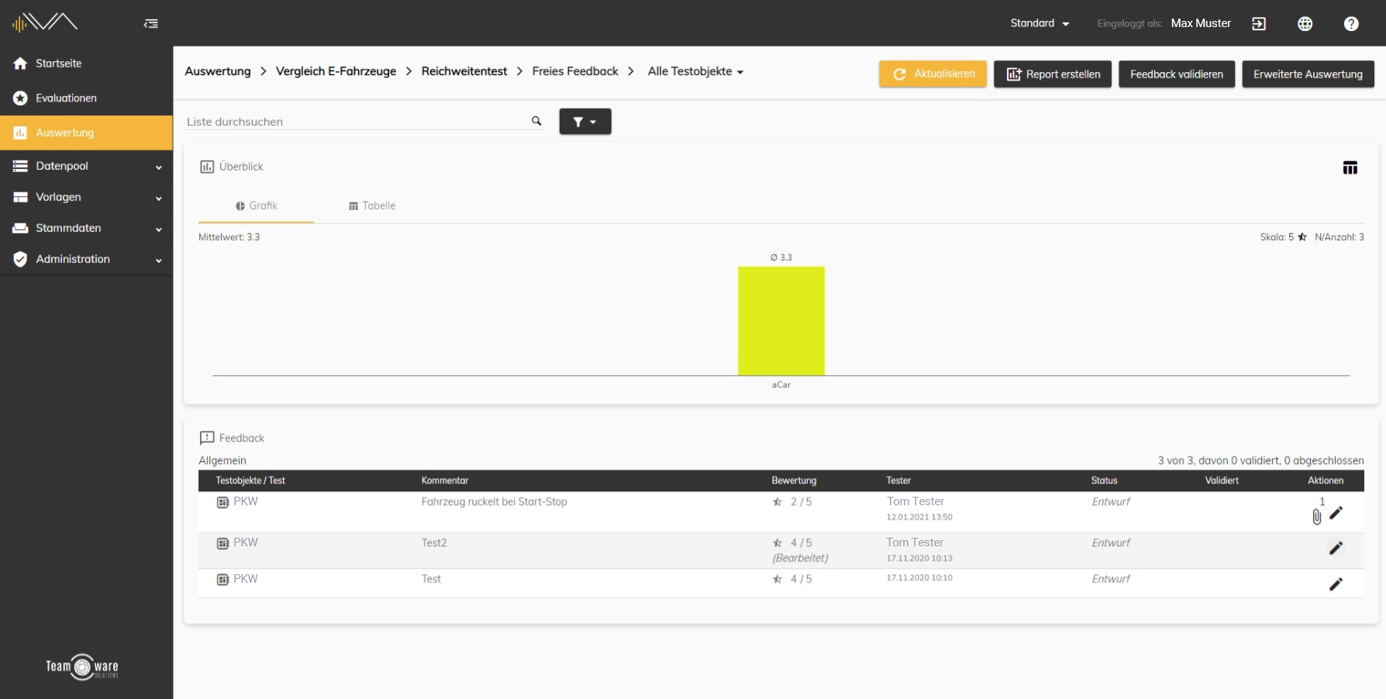The height and width of the screenshot is (699, 1386).
Task: Open Alle Testobjekte dropdown
Action: tap(695, 71)
